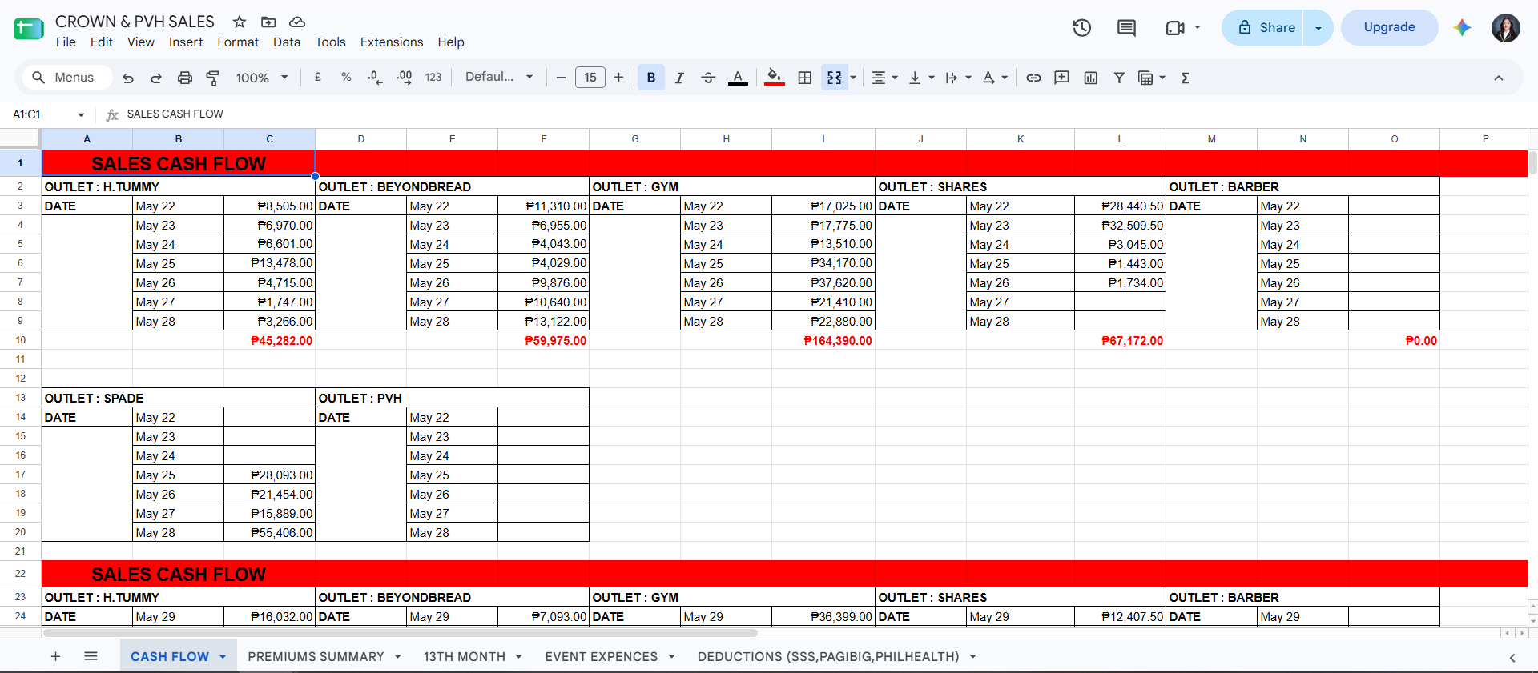1538x673 pixels.
Task: Expand the font family dropdown
Action: pos(499,77)
